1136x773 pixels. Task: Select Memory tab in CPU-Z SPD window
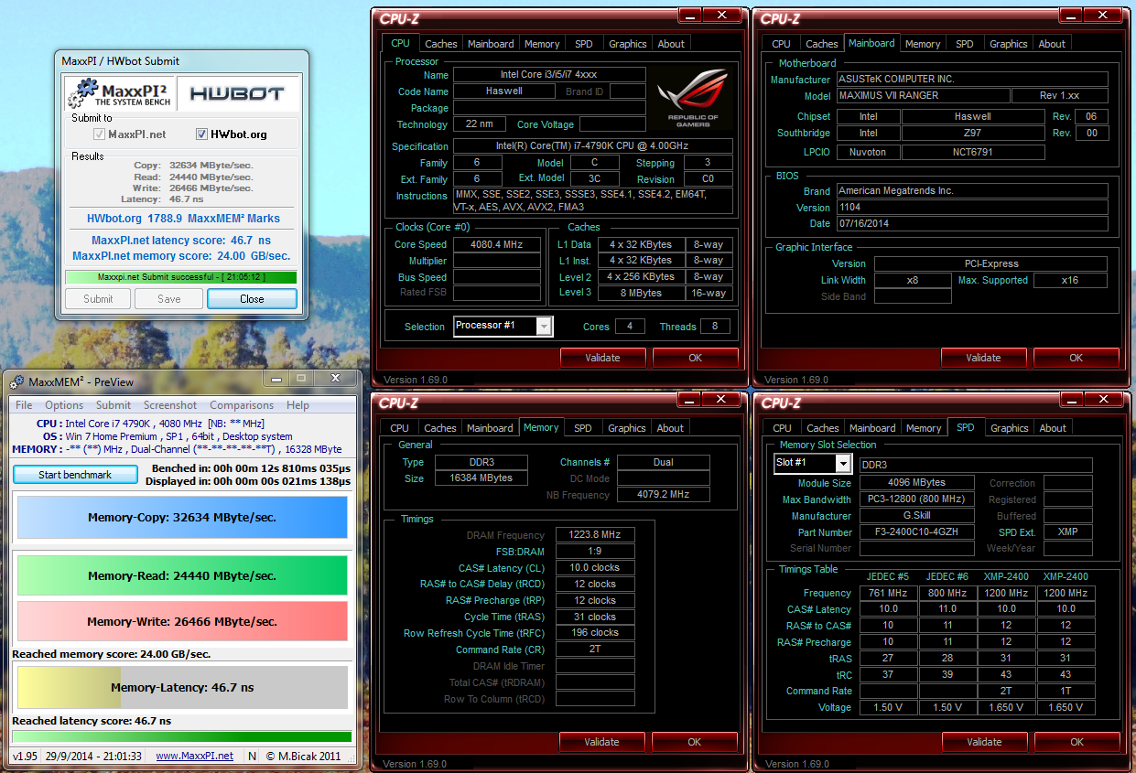(924, 428)
